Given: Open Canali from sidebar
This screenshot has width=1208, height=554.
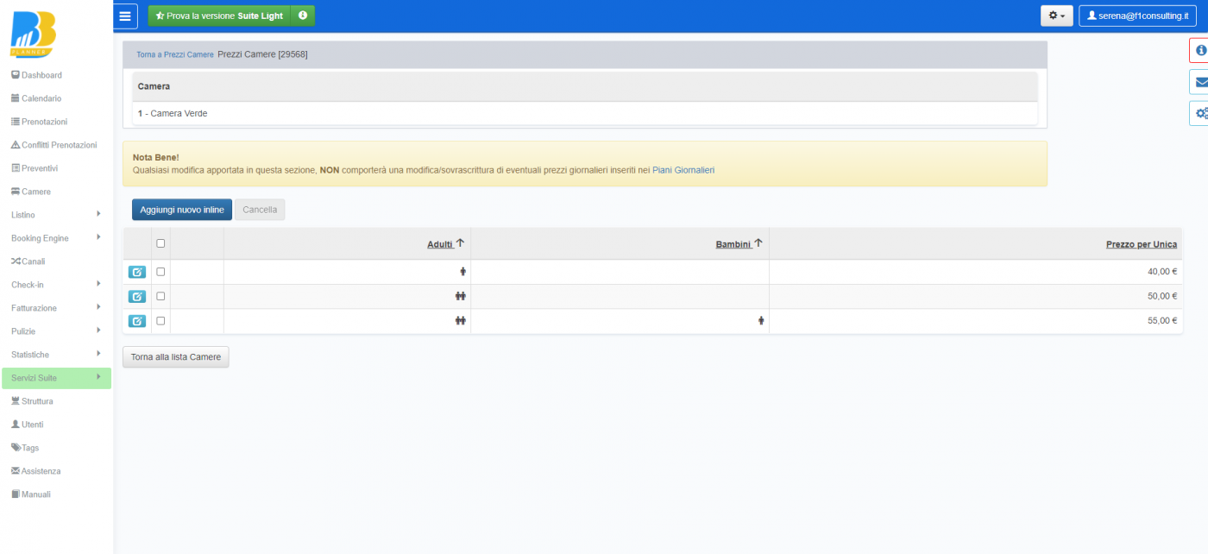Looking at the screenshot, I should click(28, 261).
